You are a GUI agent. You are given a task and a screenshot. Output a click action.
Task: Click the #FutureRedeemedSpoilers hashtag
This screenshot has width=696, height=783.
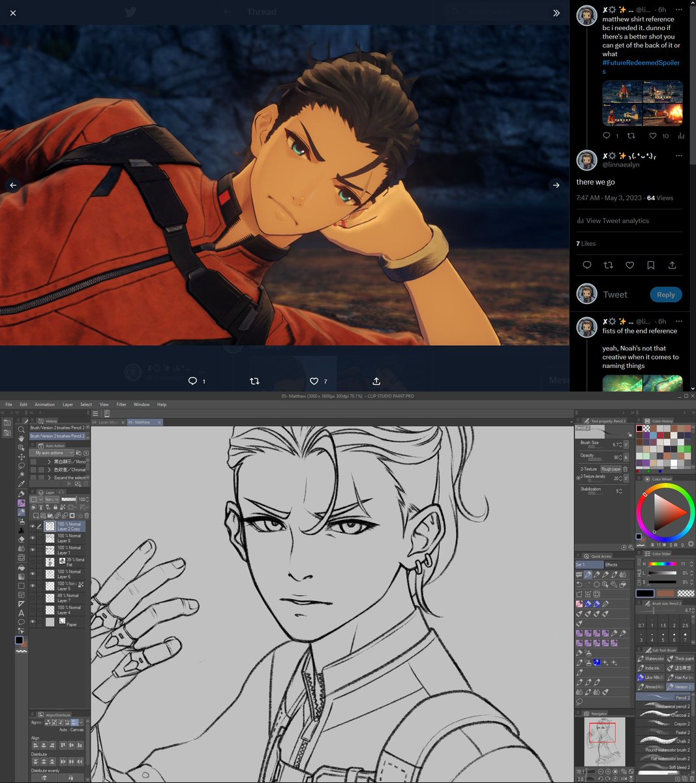[x=641, y=67]
